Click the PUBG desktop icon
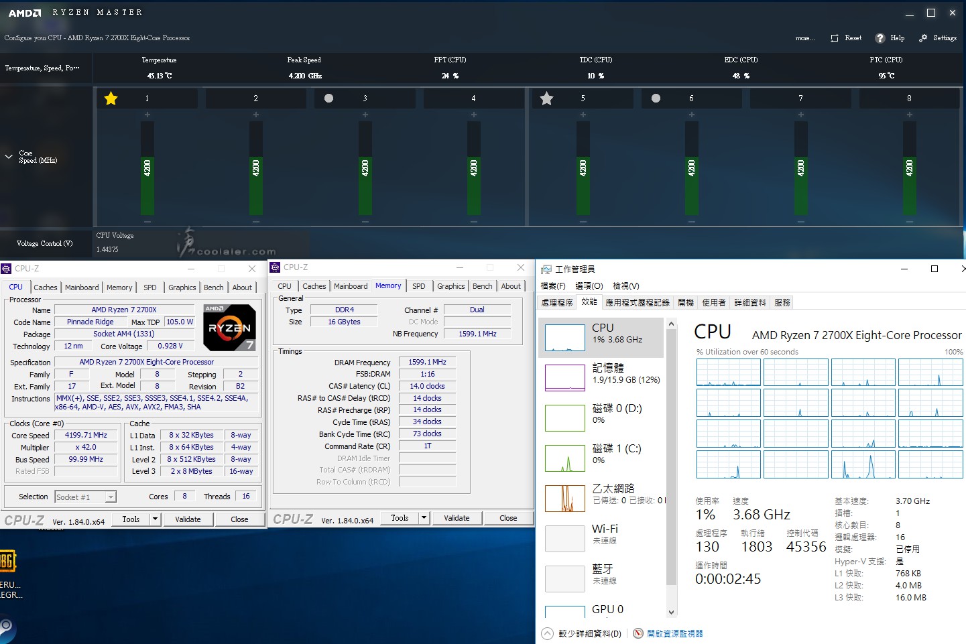 click(7, 562)
